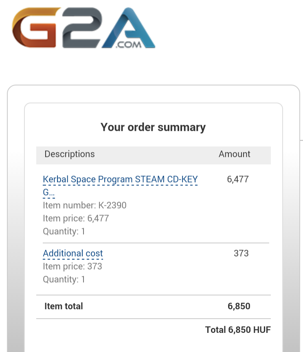Open the Additional cost link
Viewport: 303px width, 352px height.
[72, 253]
